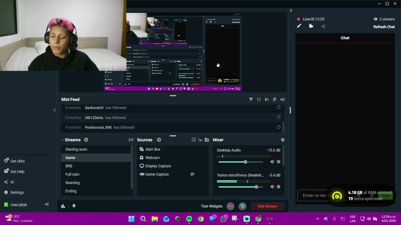Image resolution: width=401 pixels, height=225 pixels.
Task: Click the highlighter clip icon near Live timer
Action: point(311,26)
